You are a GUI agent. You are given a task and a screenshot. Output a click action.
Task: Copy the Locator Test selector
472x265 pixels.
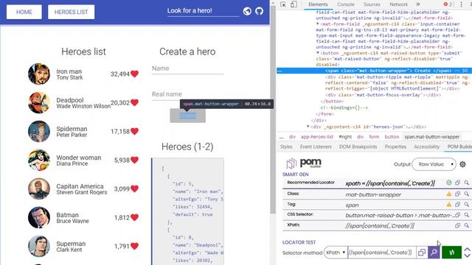pyautogui.click(x=421, y=252)
